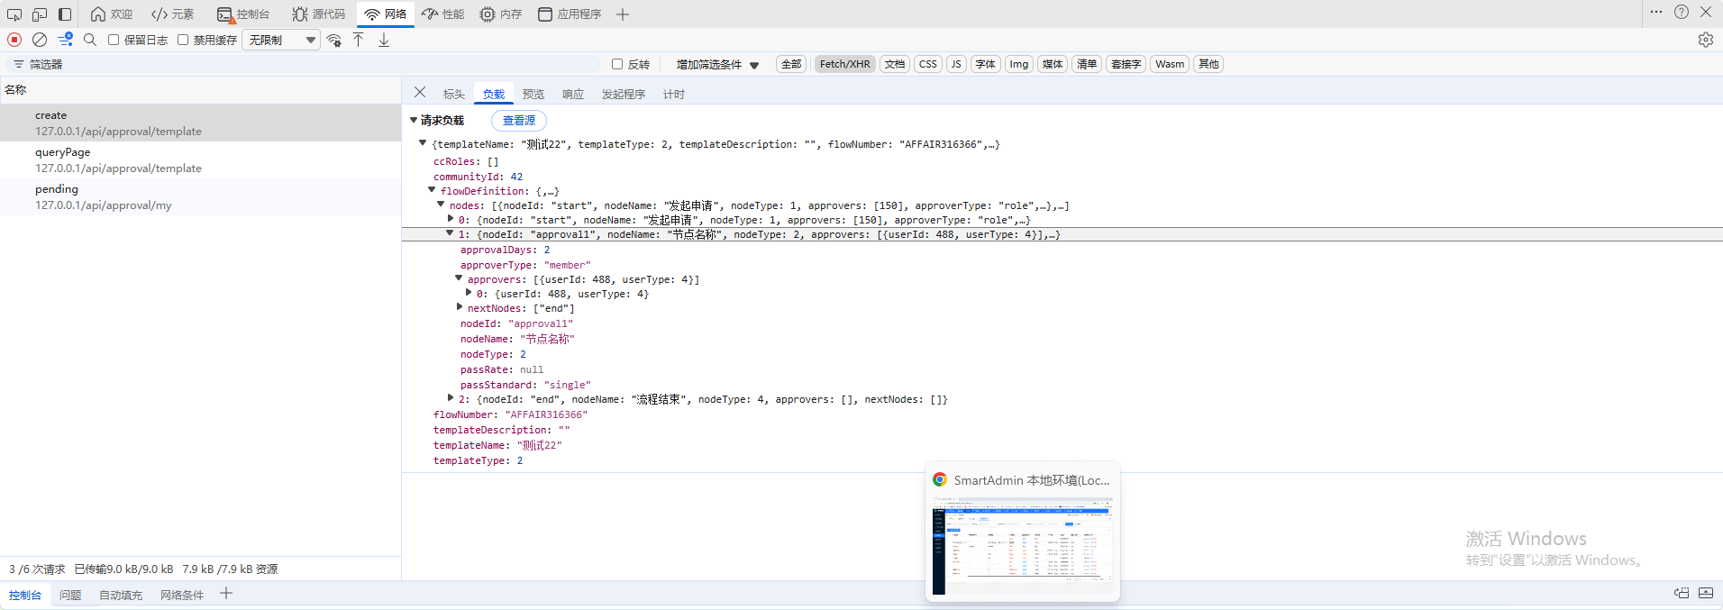Check the 反转 invert filter checkbox

point(617,64)
